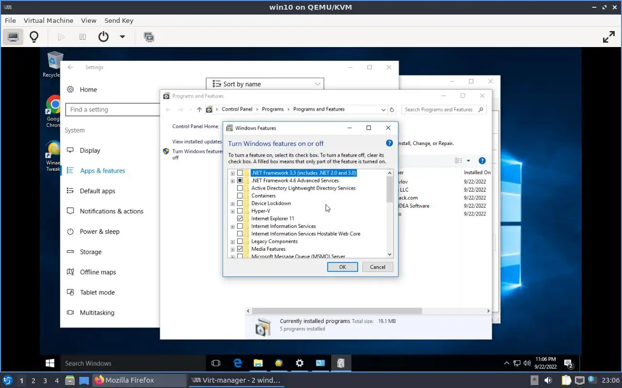
Task: Open the Home gear in Settings
Action: pyautogui.click(x=70, y=89)
